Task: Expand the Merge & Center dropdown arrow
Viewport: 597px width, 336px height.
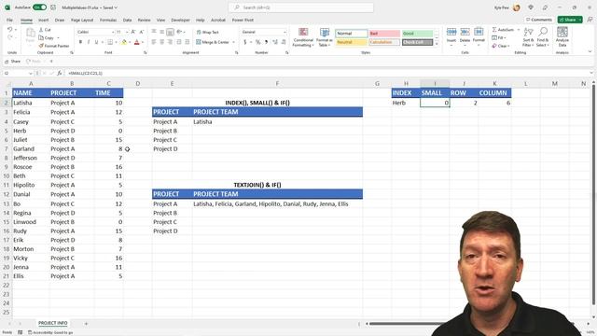Action: (x=233, y=42)
